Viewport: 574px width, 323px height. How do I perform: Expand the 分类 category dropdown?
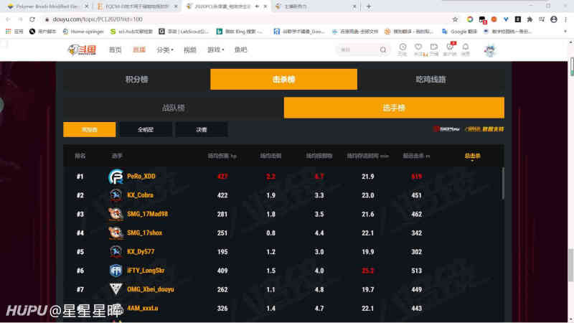coord(165,50)
